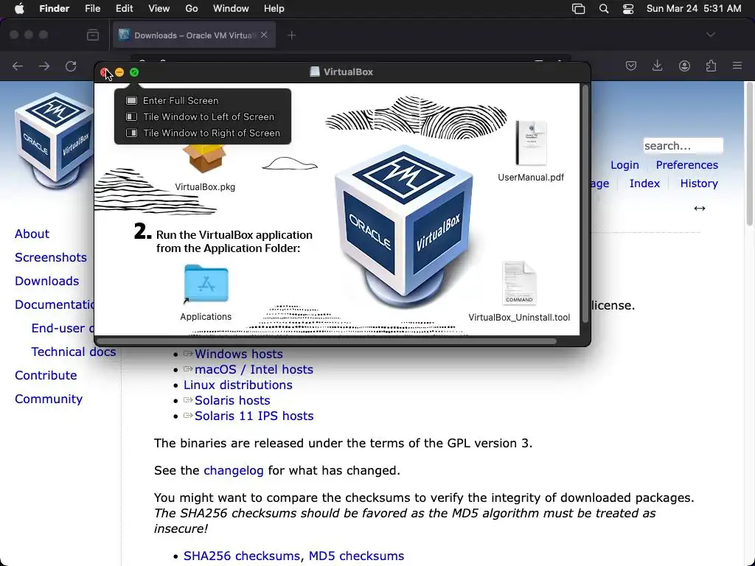The image size is (755, 566).
Task: Click the Oracle VirtualBox logo on webpage
Action: coord(53,139)
